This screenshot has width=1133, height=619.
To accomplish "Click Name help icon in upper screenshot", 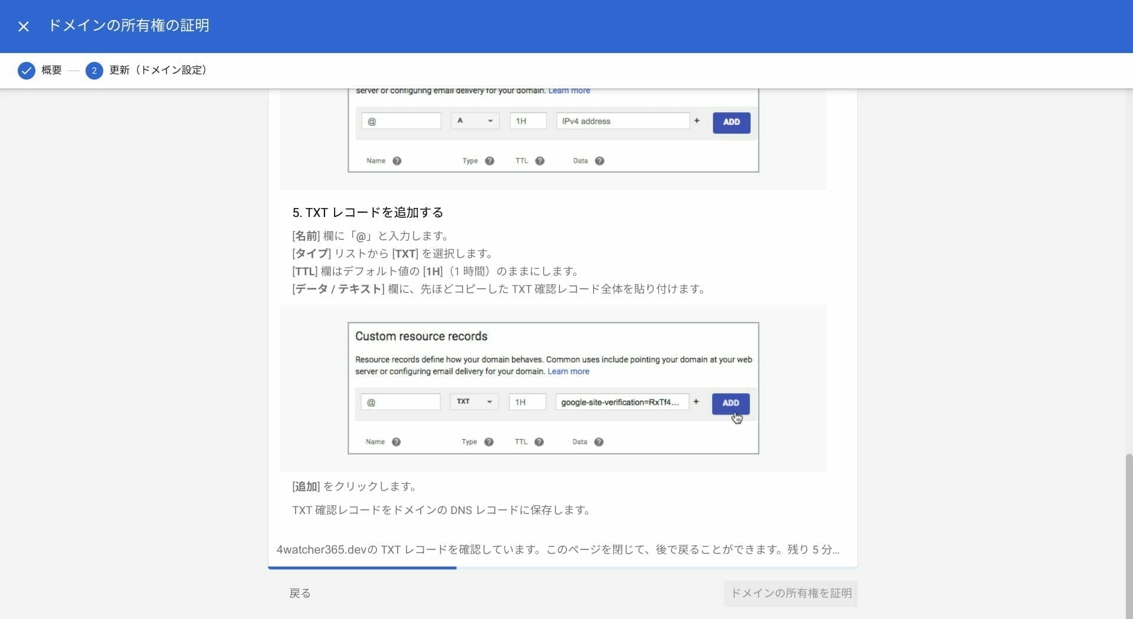I will [397, 161].
